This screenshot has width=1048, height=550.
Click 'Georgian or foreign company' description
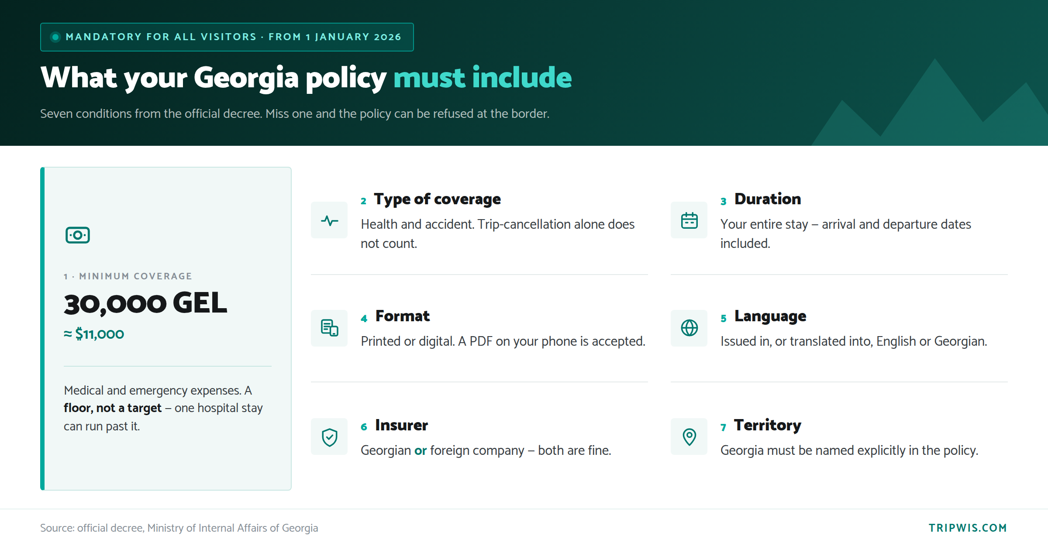[486, 450]
